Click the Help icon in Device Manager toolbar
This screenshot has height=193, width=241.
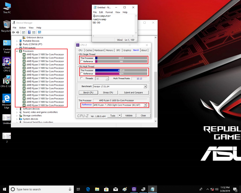point(29,32)
